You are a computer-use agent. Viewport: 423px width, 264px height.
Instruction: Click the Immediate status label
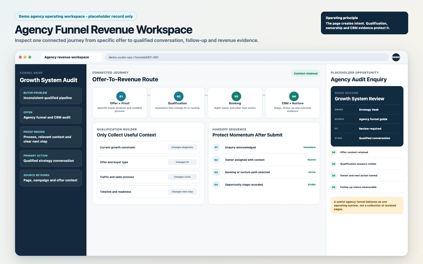pyautogui.click(x=309, y=147)
